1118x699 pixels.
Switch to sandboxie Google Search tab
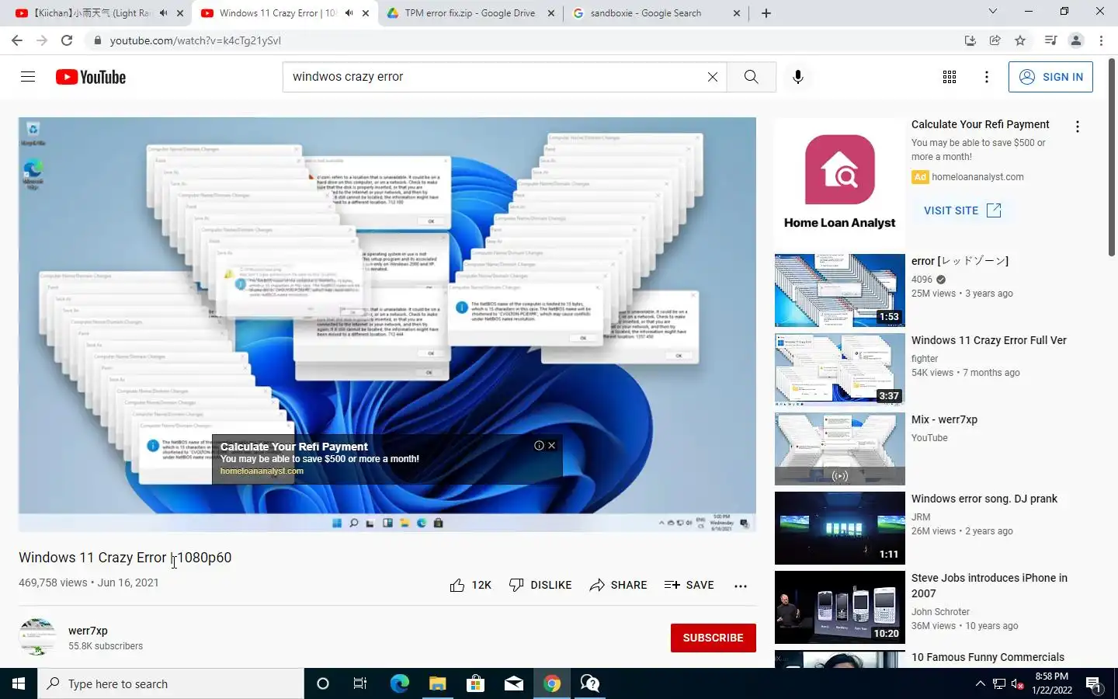point(646,13)
